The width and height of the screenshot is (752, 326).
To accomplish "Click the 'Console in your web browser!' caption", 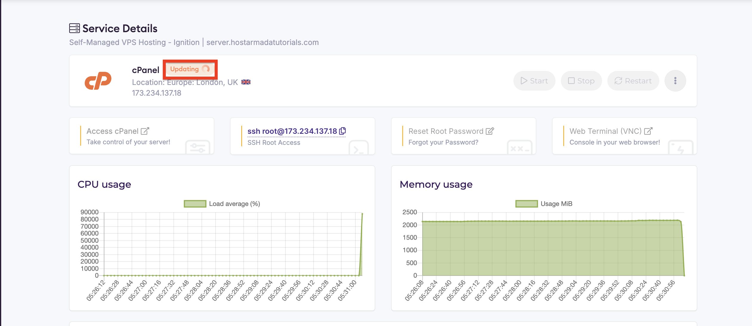I will pos(615,142).
